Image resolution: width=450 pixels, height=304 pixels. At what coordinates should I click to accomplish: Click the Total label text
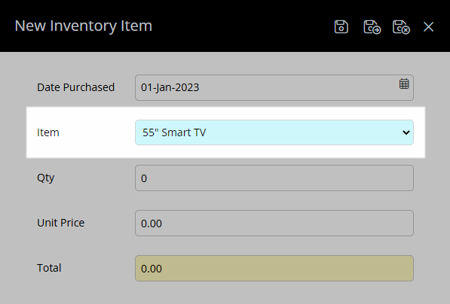coord(49,268)
